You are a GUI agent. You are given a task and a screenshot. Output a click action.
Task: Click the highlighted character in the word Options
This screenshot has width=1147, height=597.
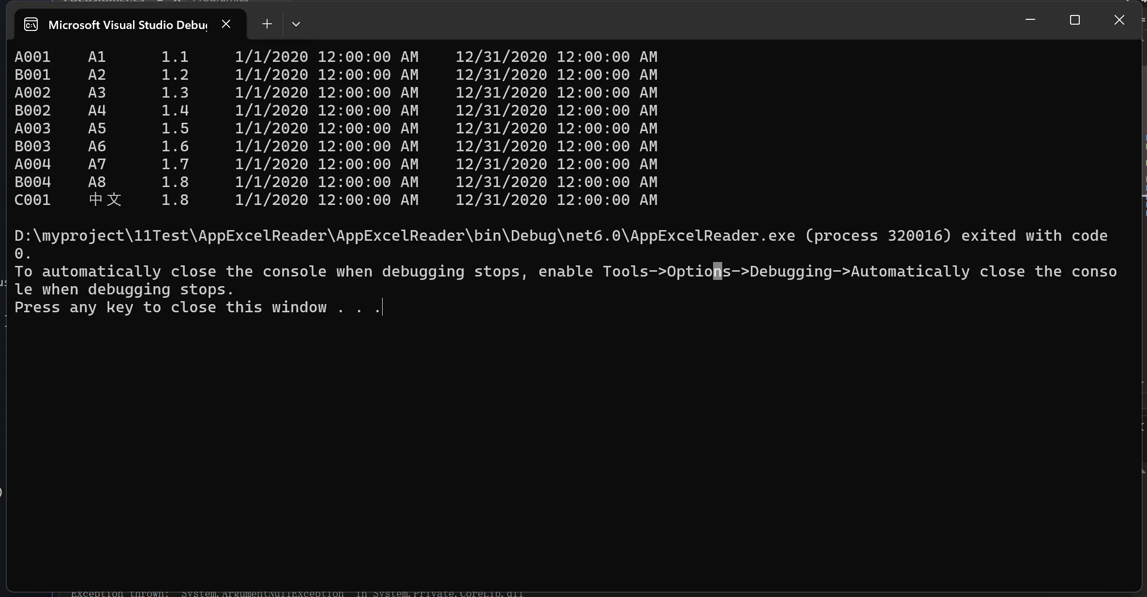(x=717, y=272)
